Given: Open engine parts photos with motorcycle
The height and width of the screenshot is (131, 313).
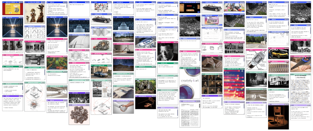Looking at the screenshot, I should point(300,47).
